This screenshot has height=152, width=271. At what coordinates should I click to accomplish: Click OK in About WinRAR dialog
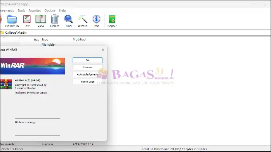coord(88,60)
